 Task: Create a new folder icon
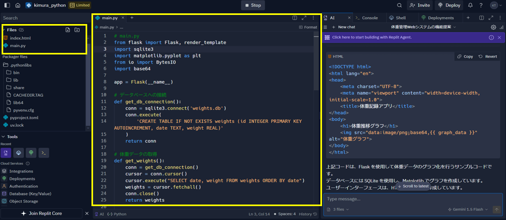tap(77, 30)
